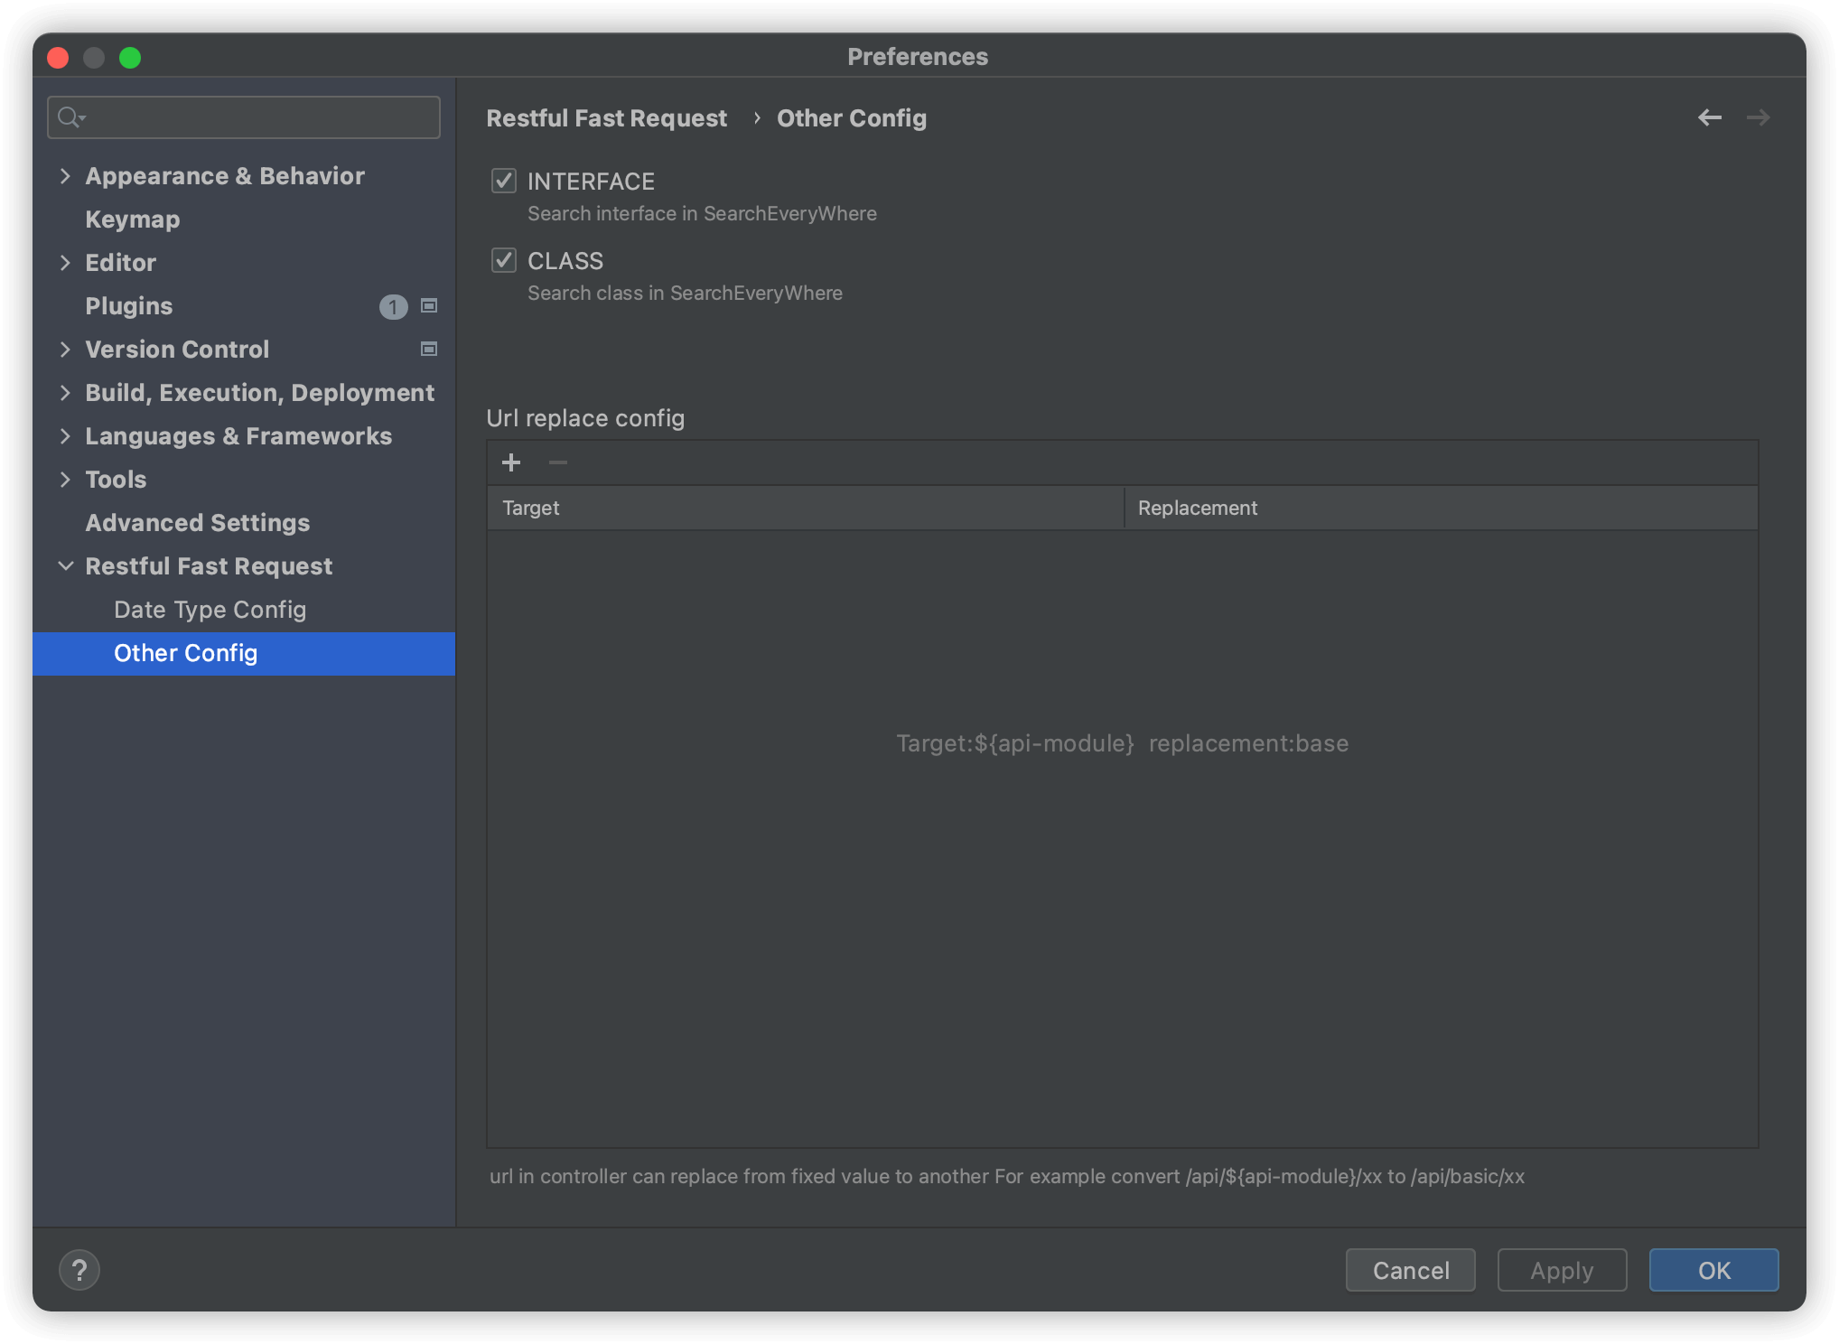
Task: Click the project-level icon next to Plugins
Action: click(x=429, y=306)
